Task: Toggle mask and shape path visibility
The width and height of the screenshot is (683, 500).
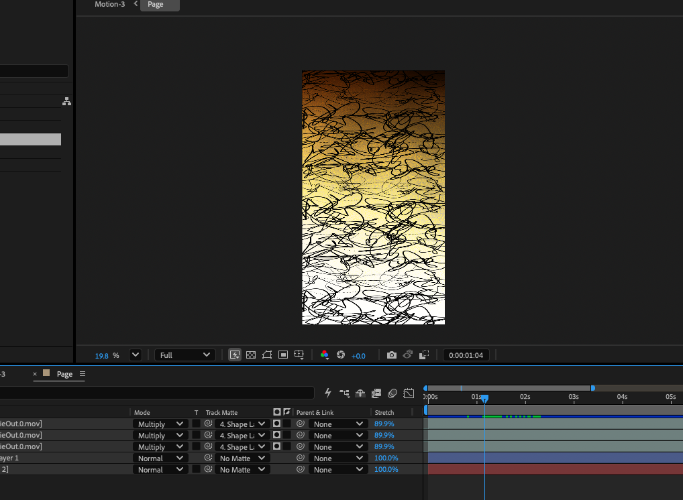Action: click(267, 355)
